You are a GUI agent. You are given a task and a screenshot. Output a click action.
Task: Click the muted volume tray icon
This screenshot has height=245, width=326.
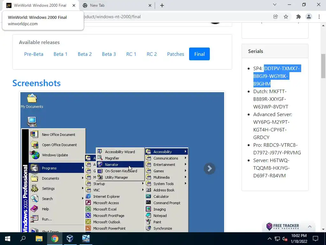tap(285, 239)
